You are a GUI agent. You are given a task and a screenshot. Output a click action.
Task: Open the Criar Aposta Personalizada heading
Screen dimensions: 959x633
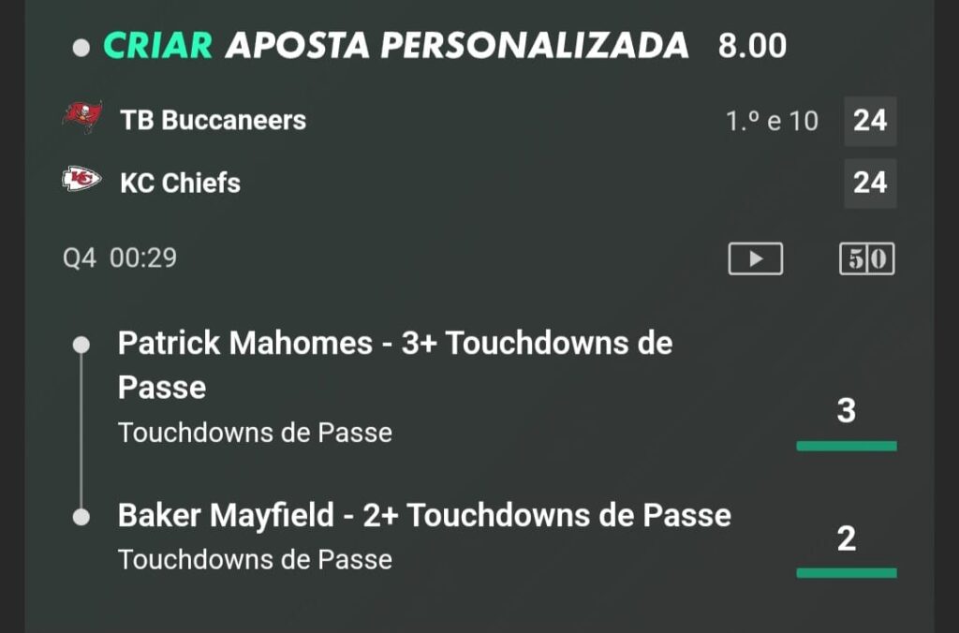tap(396, 46)
